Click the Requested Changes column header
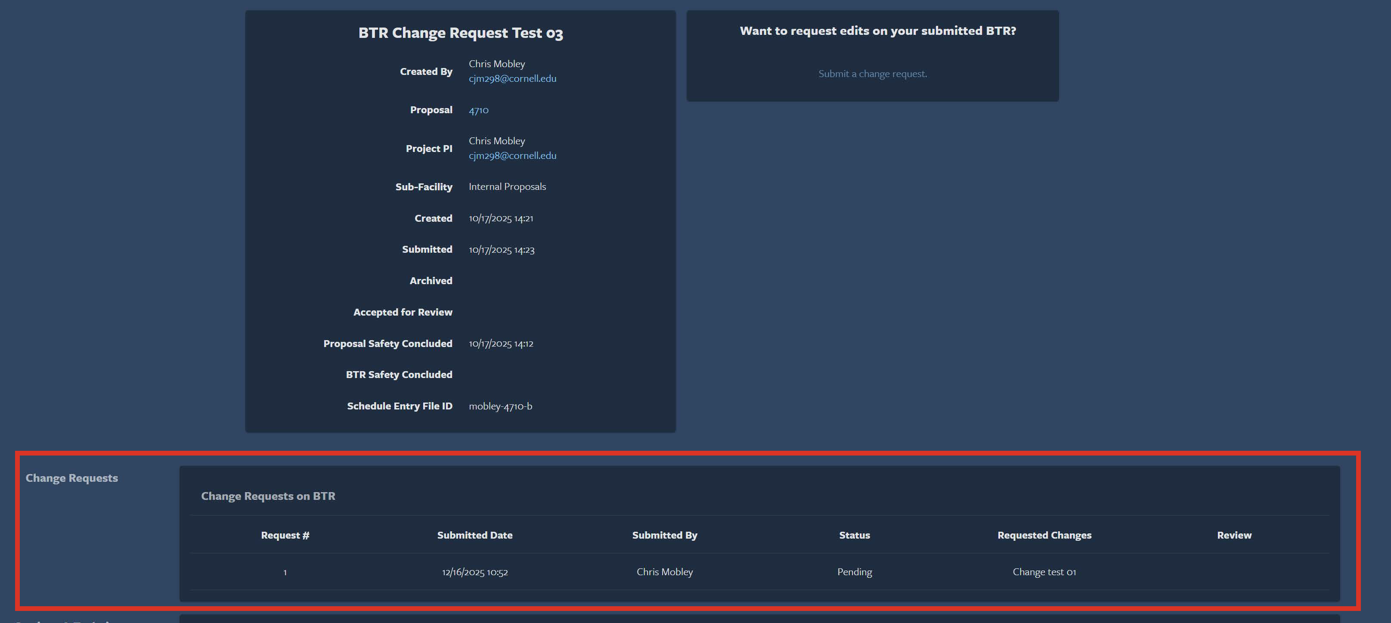This screenshot has height=623, width=1391. (1044, 535)
